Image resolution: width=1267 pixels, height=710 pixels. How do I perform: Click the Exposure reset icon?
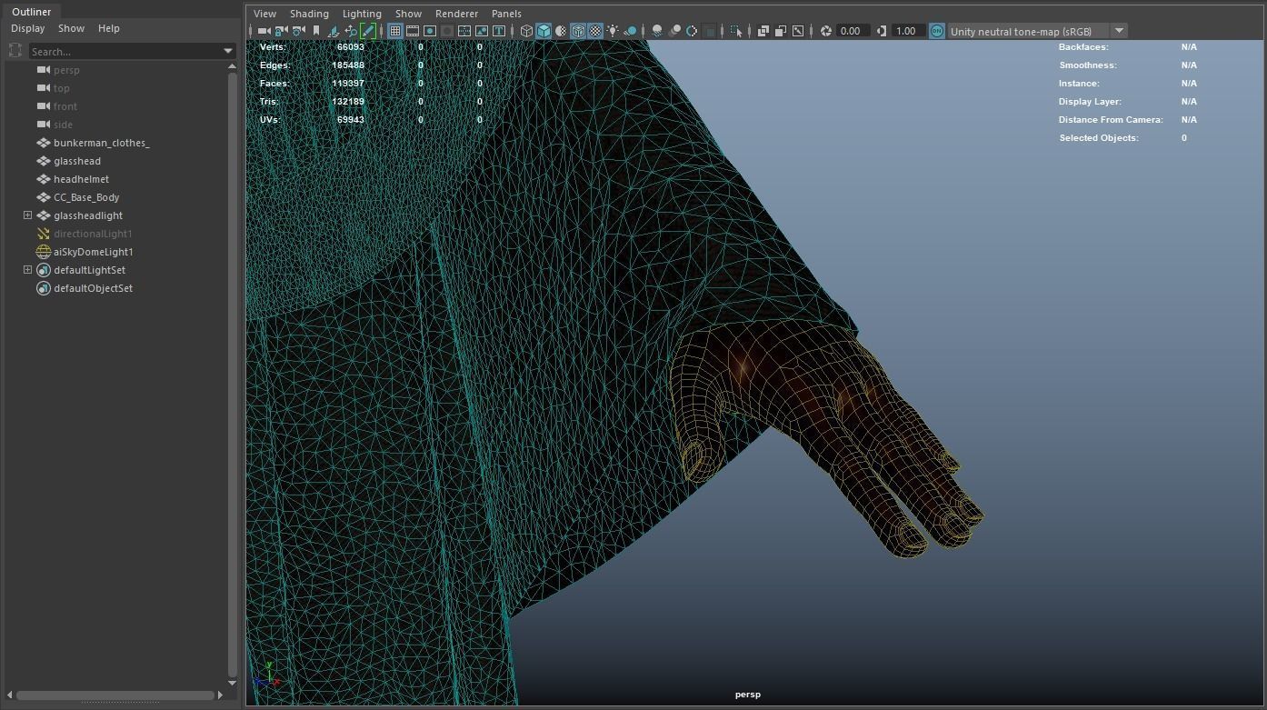(825, 31)
